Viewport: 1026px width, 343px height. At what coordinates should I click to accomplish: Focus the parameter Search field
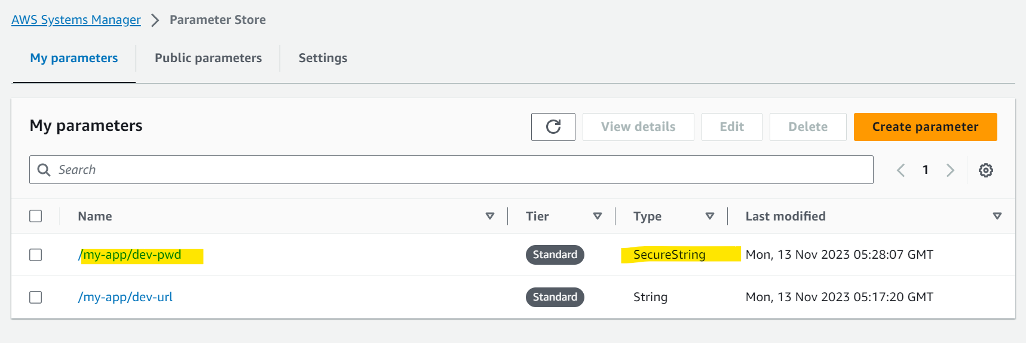coord(451,170)
